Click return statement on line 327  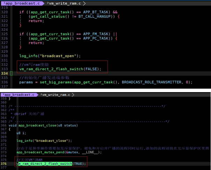[36, 43]
